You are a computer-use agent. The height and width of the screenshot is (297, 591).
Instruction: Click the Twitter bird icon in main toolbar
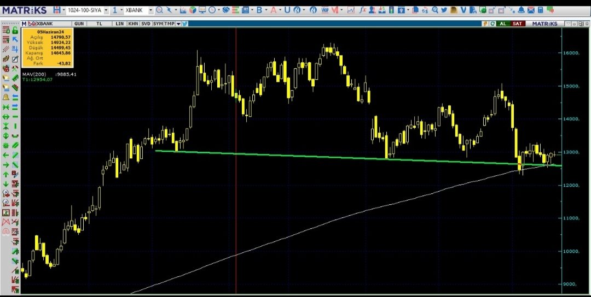click(444, 10)
